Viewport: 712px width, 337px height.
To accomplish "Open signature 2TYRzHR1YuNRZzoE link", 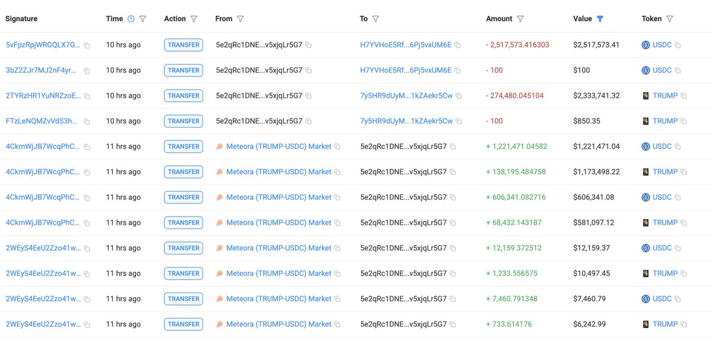I will (x=43, y=96).
